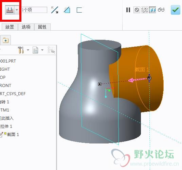182x170 pixels.
Task: Click the offset-to-selected depth option icon
Action: pos(10,10)
